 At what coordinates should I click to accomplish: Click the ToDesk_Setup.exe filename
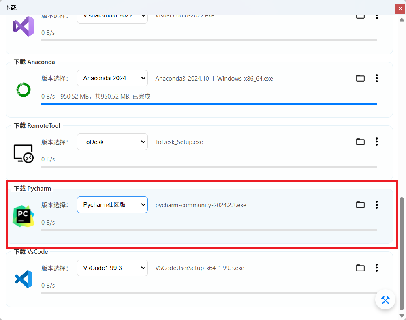tap(179, 142)
